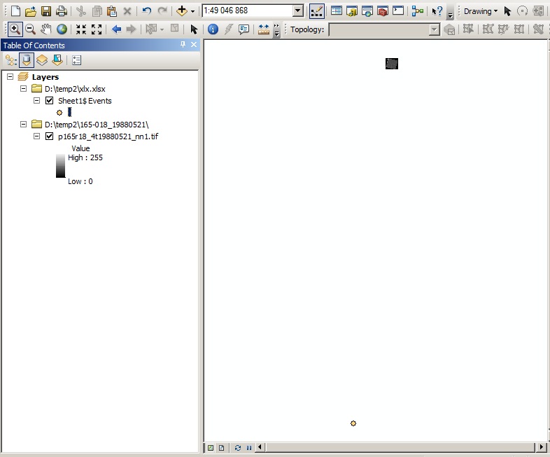Click the Add Data button
The width and height of the screenshot is (550, 457).
pos(182,11)
